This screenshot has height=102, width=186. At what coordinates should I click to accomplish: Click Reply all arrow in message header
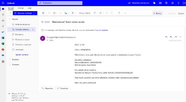click(171, 37)
